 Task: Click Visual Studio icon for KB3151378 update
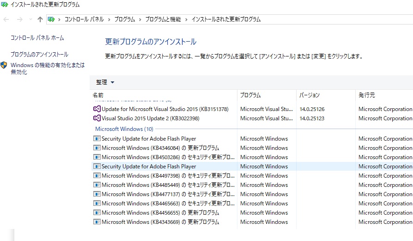97,109
